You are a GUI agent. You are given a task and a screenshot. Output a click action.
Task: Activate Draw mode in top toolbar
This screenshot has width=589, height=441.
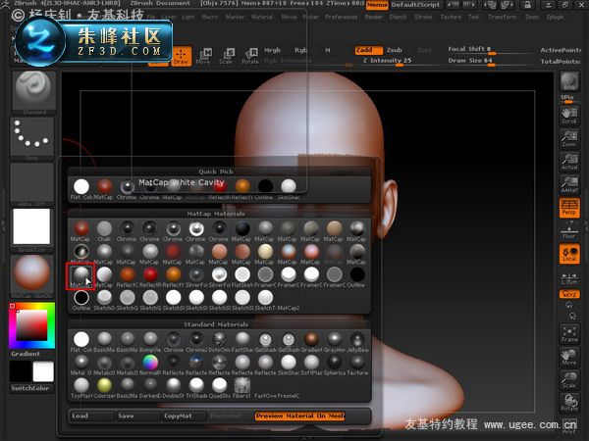coord(182,56)
